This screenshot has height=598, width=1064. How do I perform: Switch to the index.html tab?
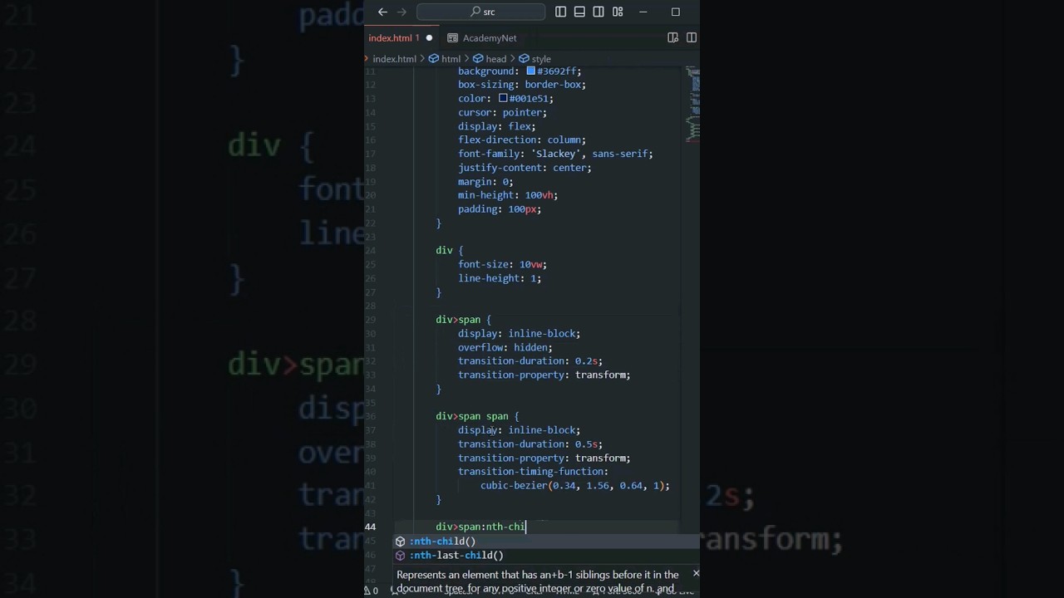(x=391, y=38)
